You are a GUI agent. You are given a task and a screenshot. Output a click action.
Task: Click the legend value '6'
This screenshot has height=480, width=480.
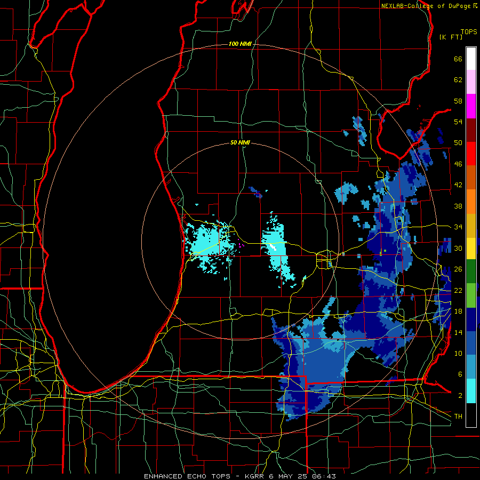460,374
